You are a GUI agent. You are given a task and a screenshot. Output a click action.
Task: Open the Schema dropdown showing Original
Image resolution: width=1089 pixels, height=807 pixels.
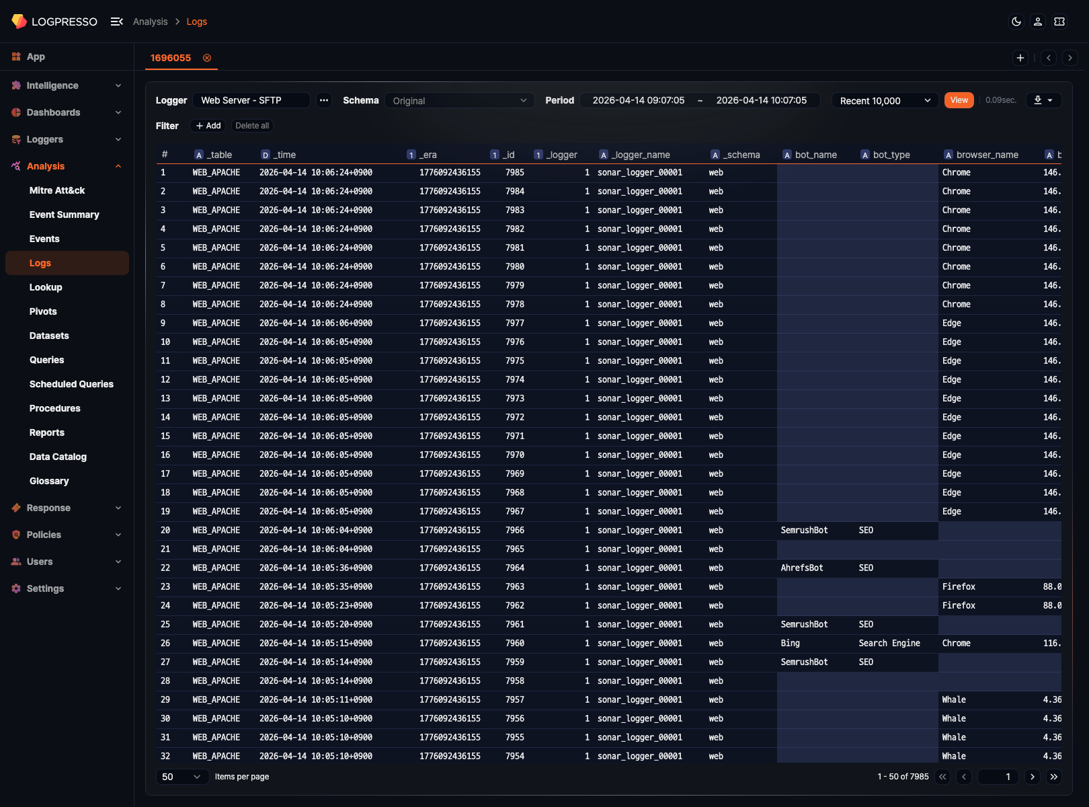(x=459, y=100)
